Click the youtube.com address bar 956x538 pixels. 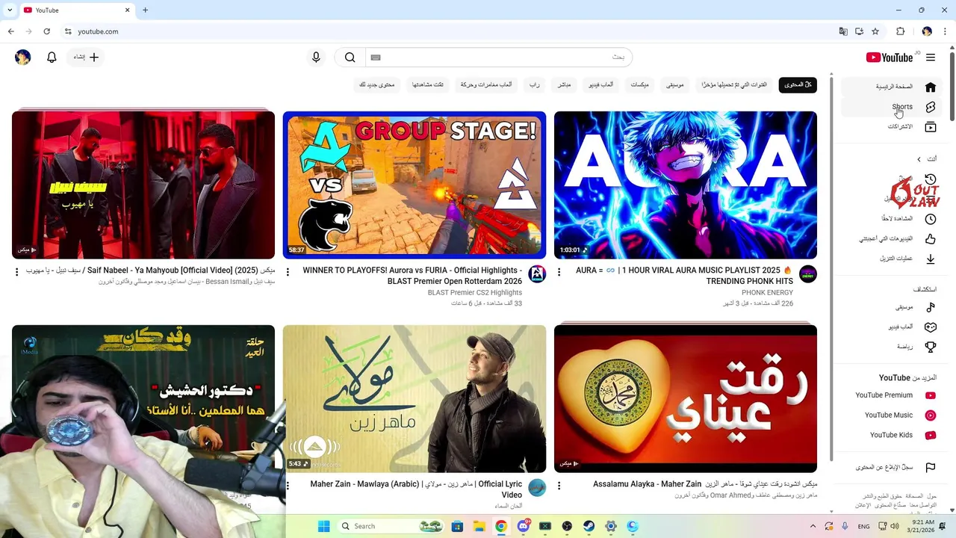448,31
